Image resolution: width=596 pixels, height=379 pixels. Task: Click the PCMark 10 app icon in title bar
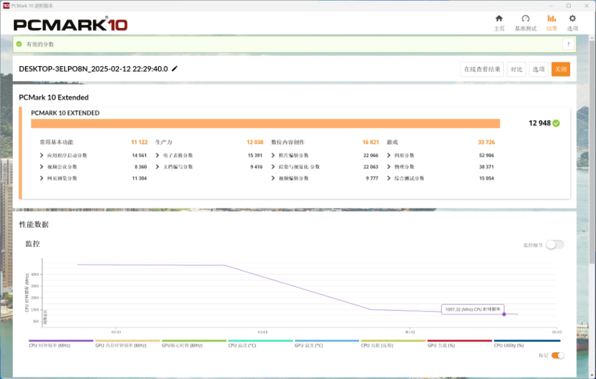pyautogui.click(x=6, y=6)
